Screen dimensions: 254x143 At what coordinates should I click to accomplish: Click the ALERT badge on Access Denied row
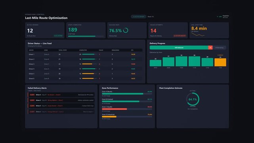[32, 106]
